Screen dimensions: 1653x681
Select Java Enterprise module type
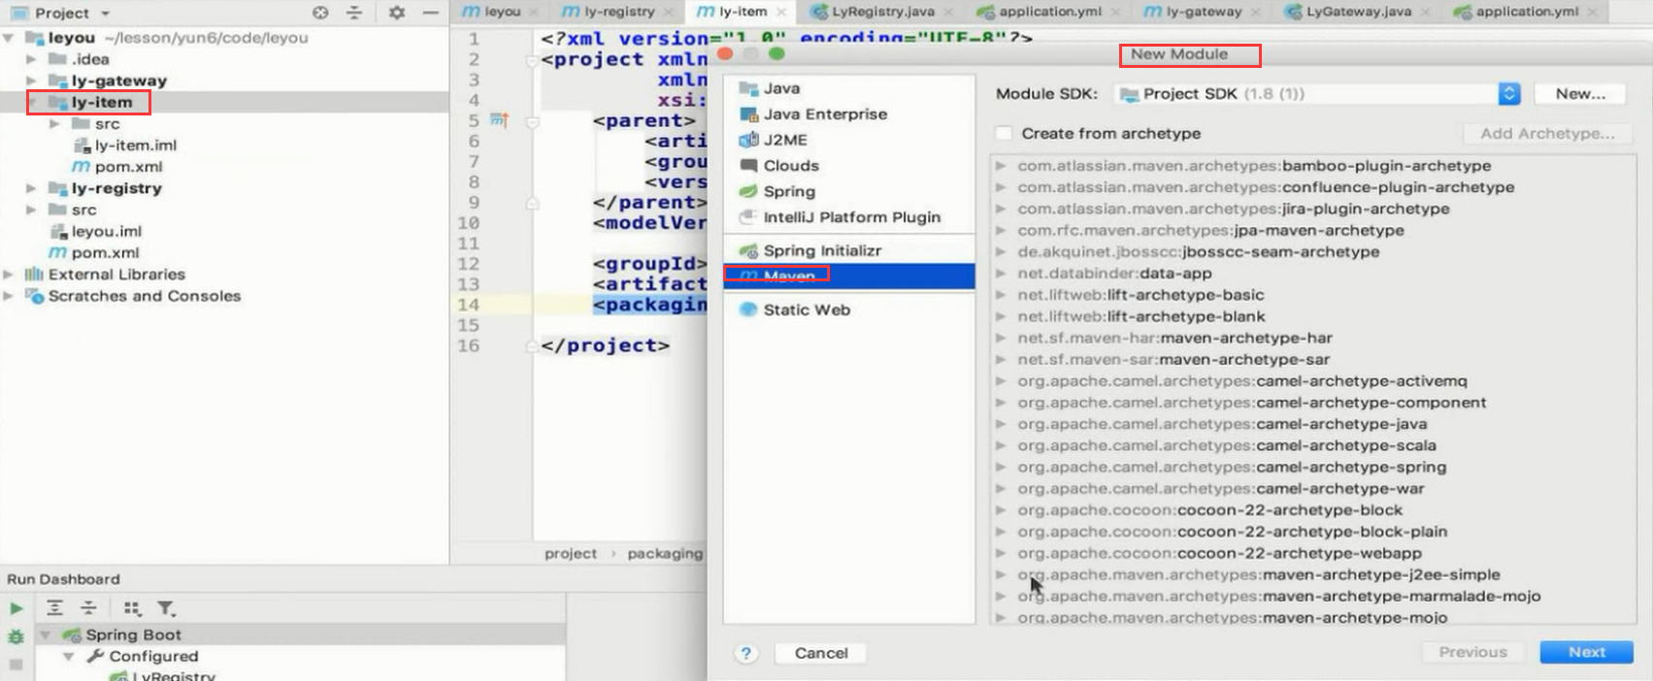tap(849, 113)
